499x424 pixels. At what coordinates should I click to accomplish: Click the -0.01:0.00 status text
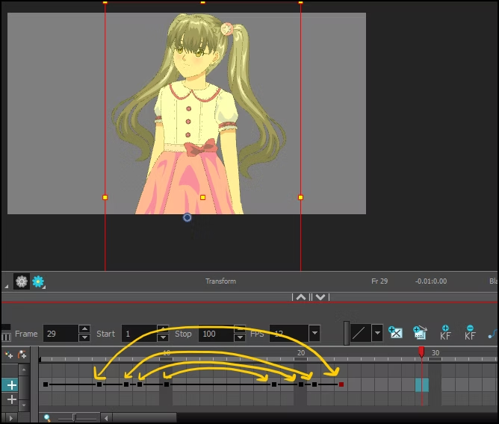point(431,281)
